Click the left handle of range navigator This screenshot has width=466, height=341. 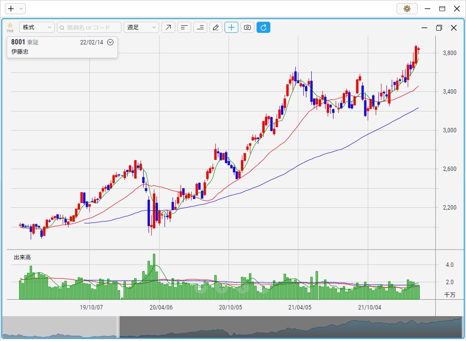[118, 327]
